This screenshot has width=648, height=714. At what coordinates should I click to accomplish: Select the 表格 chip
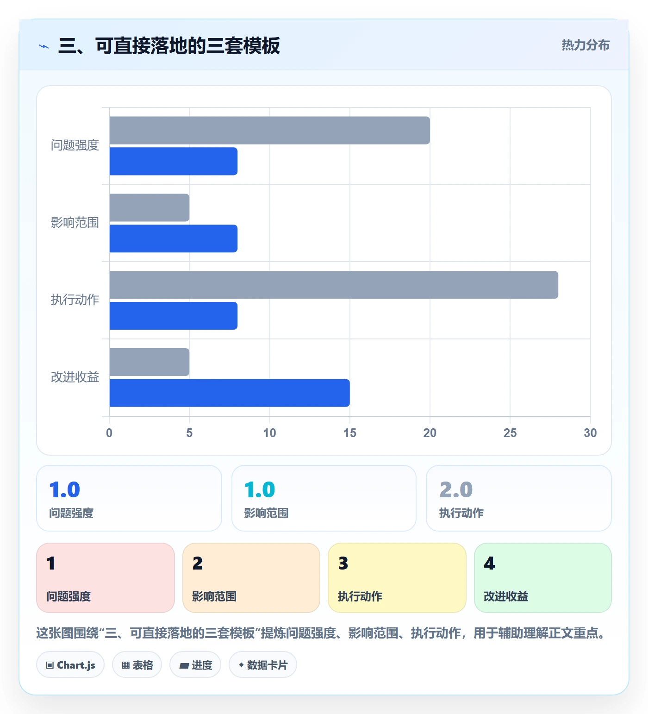137,665
